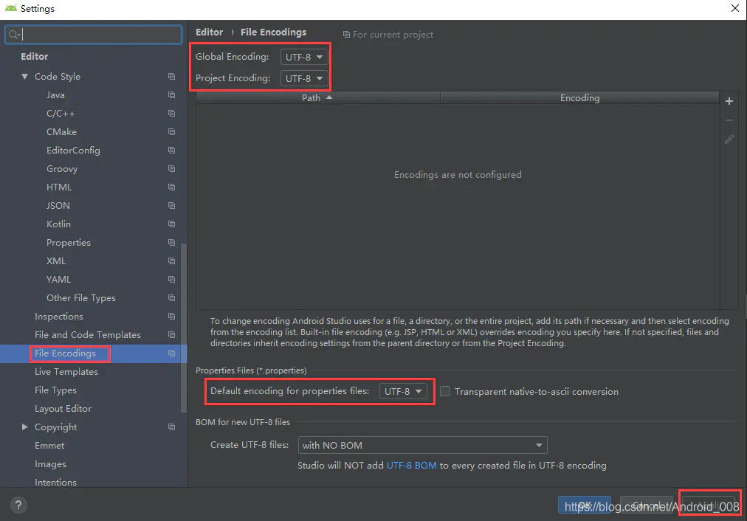This screenshot has width=747, height=521.
Task: Click the search magnifier icon in settings search
Action: (13, 34)
